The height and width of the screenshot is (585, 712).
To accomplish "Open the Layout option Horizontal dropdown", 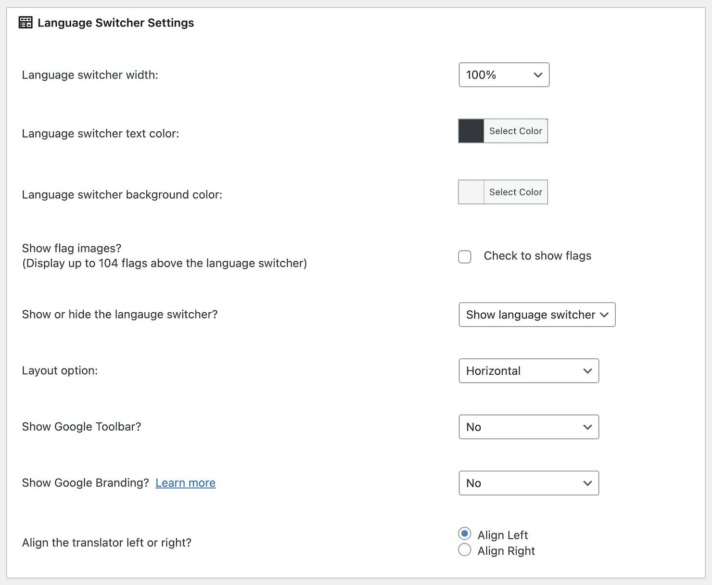I will tap(529, 371).
